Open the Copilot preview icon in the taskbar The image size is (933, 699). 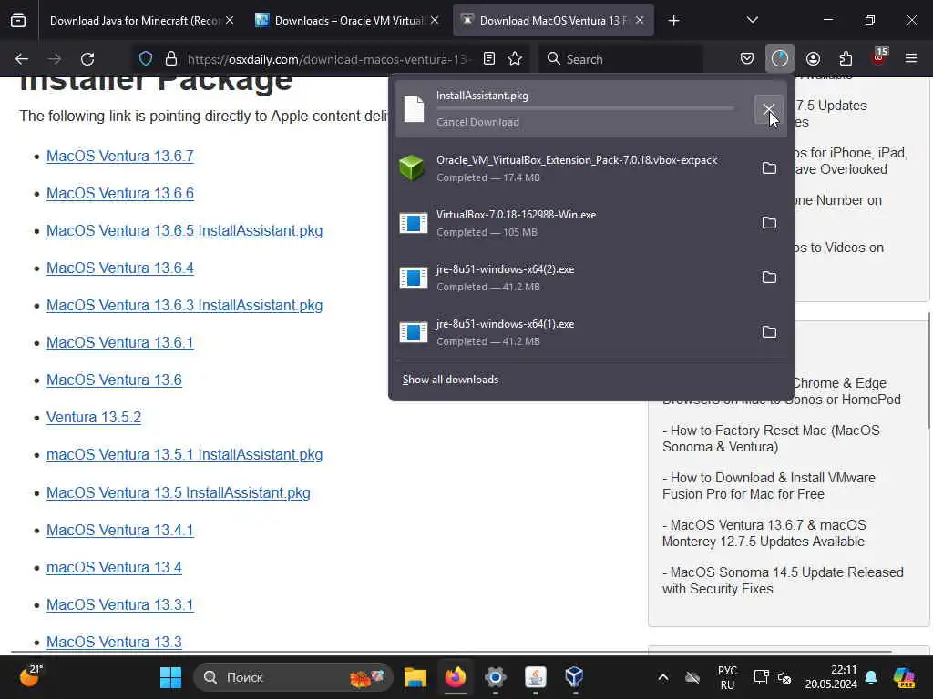click(904, 677)
